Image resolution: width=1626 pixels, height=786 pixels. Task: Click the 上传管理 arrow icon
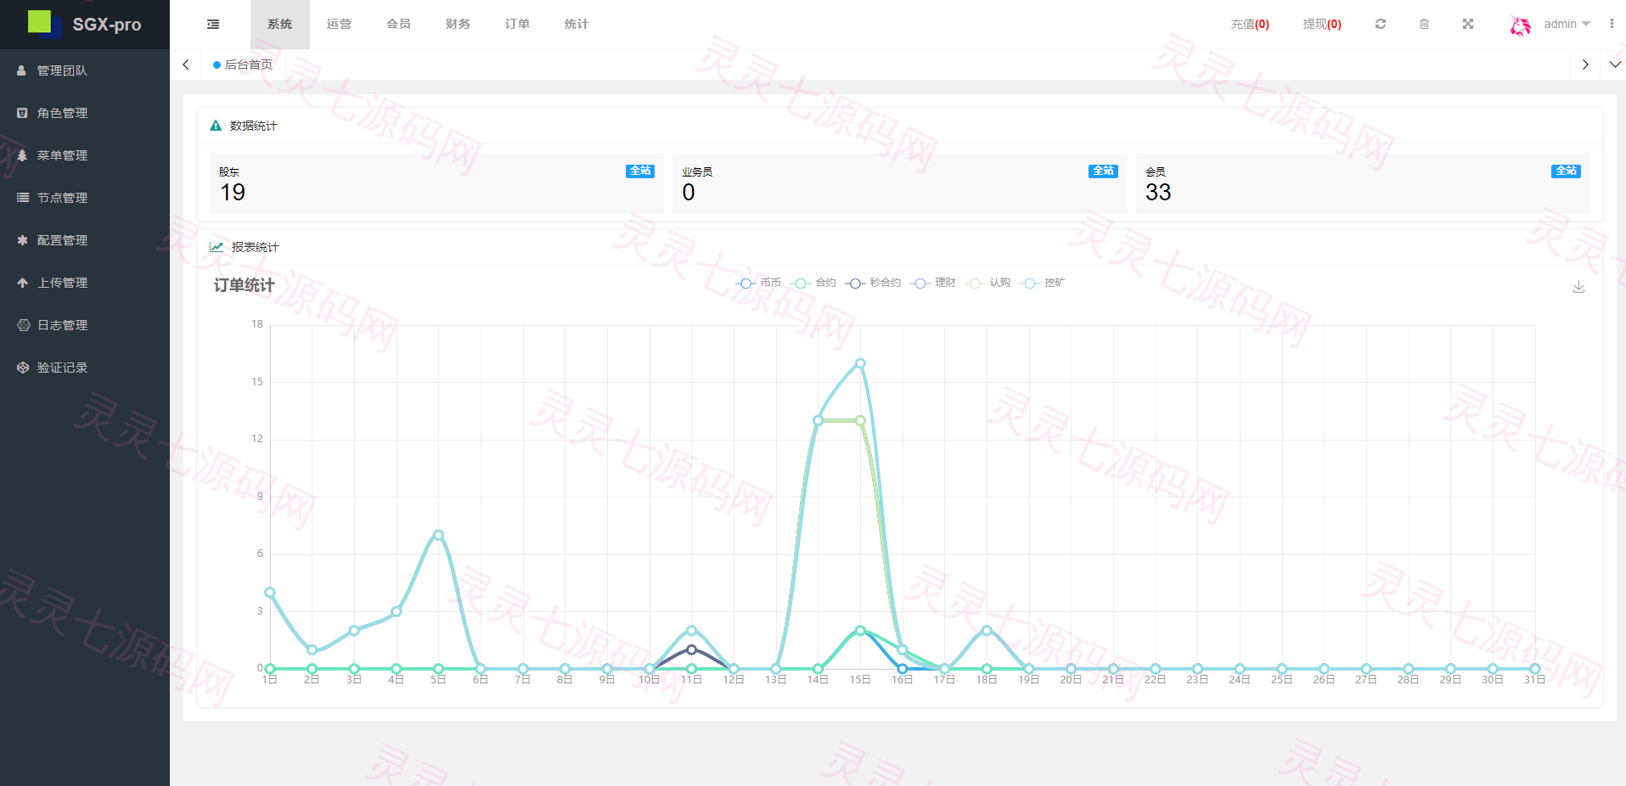pos(22,283)
